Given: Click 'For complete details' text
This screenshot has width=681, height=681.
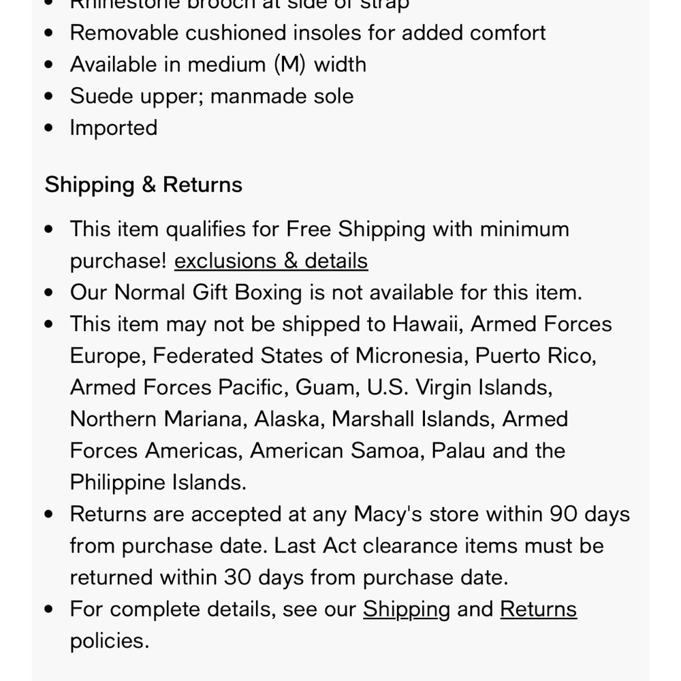Looking at the screenshot, I should 173,609.
